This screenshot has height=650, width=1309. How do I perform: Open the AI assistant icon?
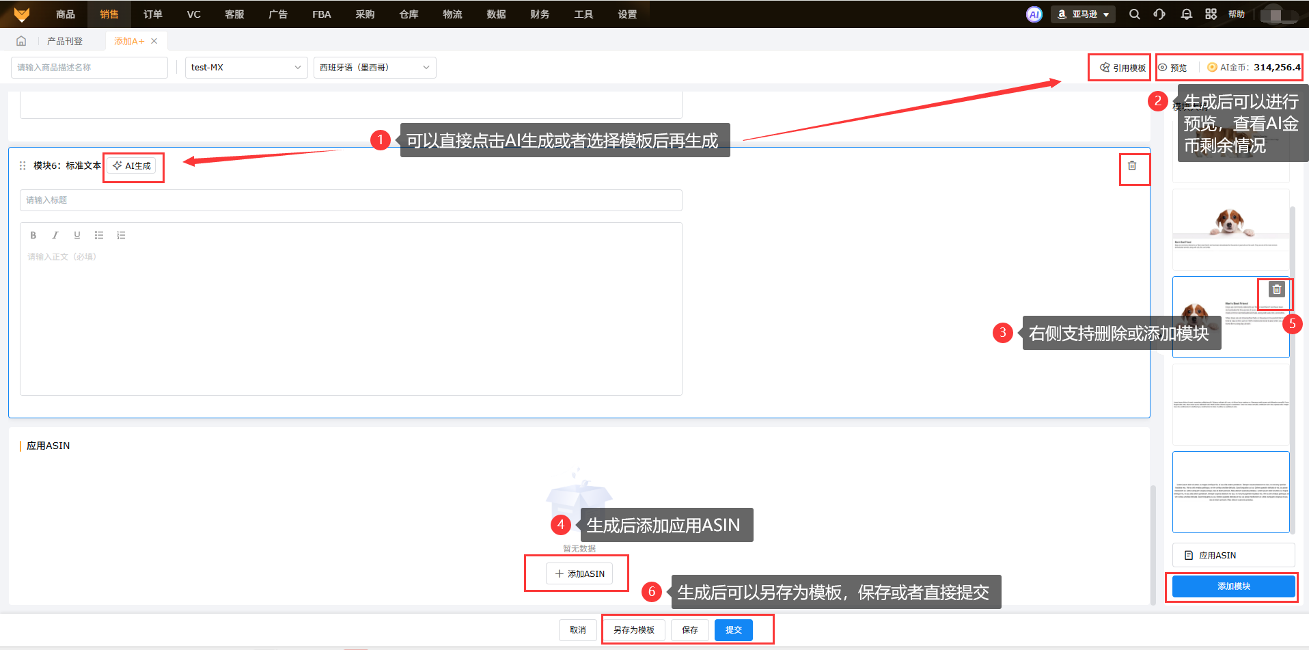(x=1034, y=14)
